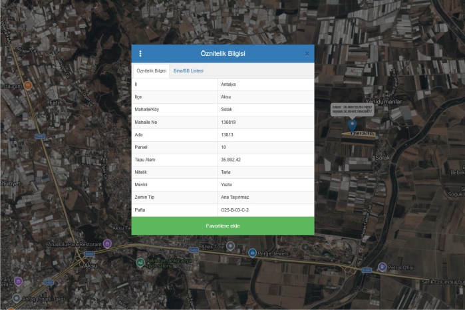Switch to the Bina/BB Listesi tab
This screenshot has width=465, height=310.
(188, 71)
